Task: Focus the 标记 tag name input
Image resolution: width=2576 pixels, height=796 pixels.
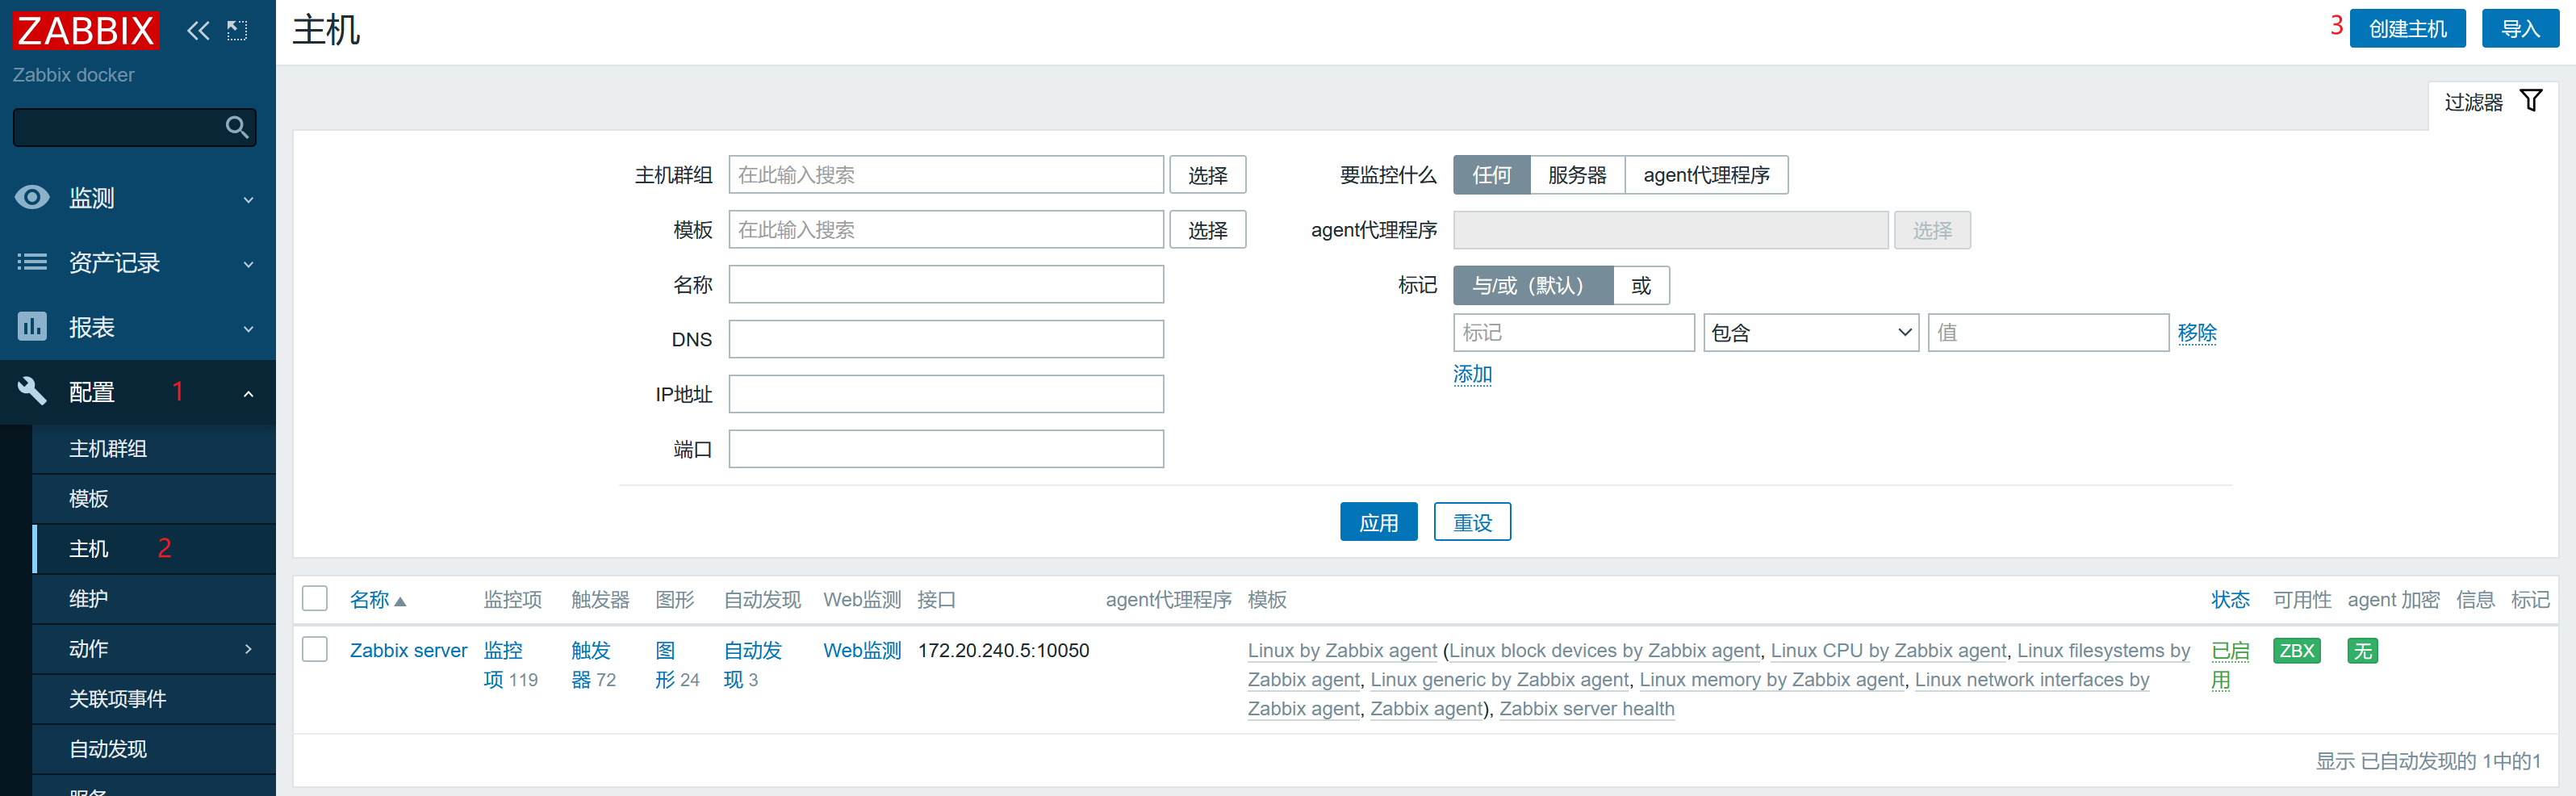Action: (x=1574, y=333)
